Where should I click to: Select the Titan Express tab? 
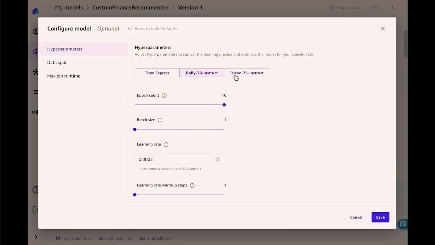coord(157,73)
